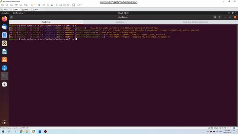Viewport: 238px width, 134px height.
Task: Click the second suricata command line
Action: click(43, 39)
